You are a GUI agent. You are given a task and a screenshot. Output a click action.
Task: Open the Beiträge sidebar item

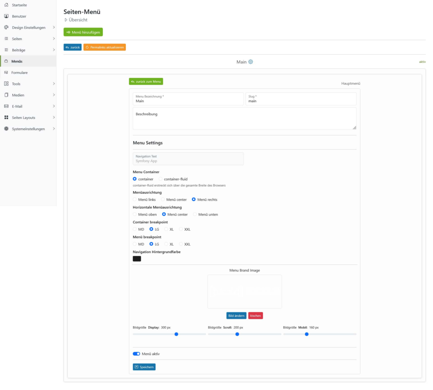coord(28,50)
